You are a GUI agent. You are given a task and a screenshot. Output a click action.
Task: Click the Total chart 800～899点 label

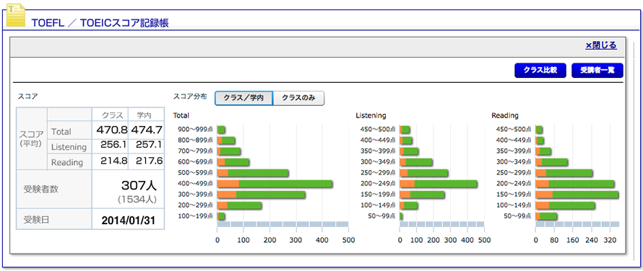[195, 141]
